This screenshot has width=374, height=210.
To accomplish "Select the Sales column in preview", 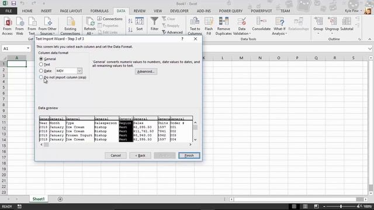I will point(146,129).
